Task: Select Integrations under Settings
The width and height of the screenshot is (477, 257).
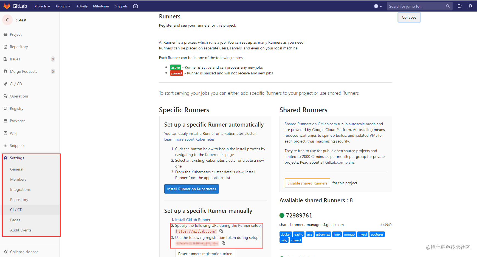Action: click(x=20, y=189)
